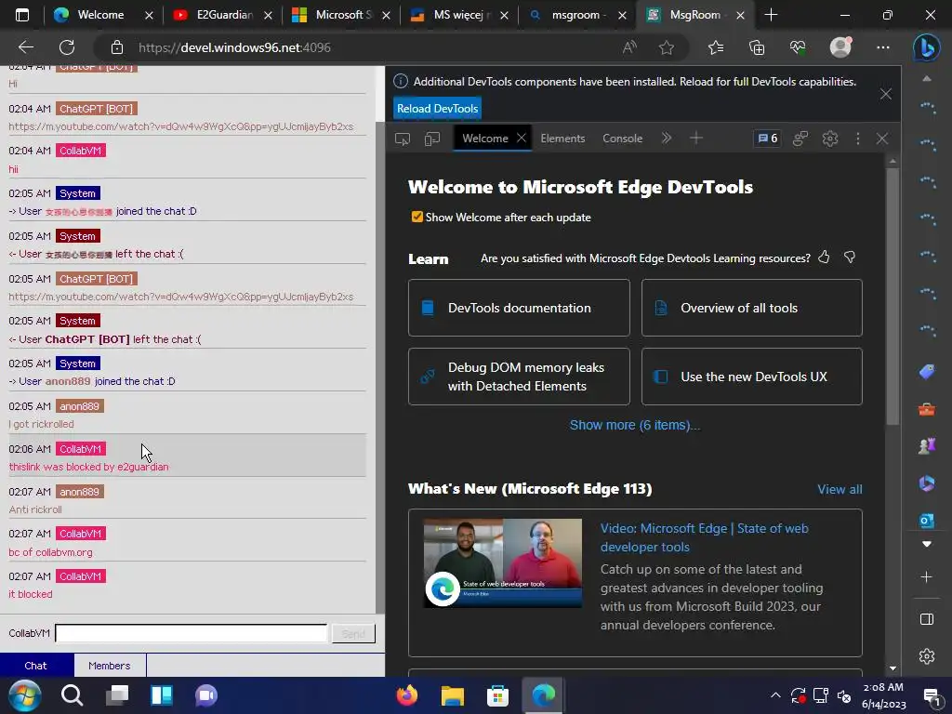Screen dimensions: 952x714
Task: Open the Read aloud icon in address bar
Action: [629, 47]
